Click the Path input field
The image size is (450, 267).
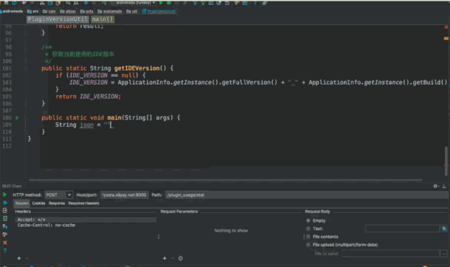point(306,195)
